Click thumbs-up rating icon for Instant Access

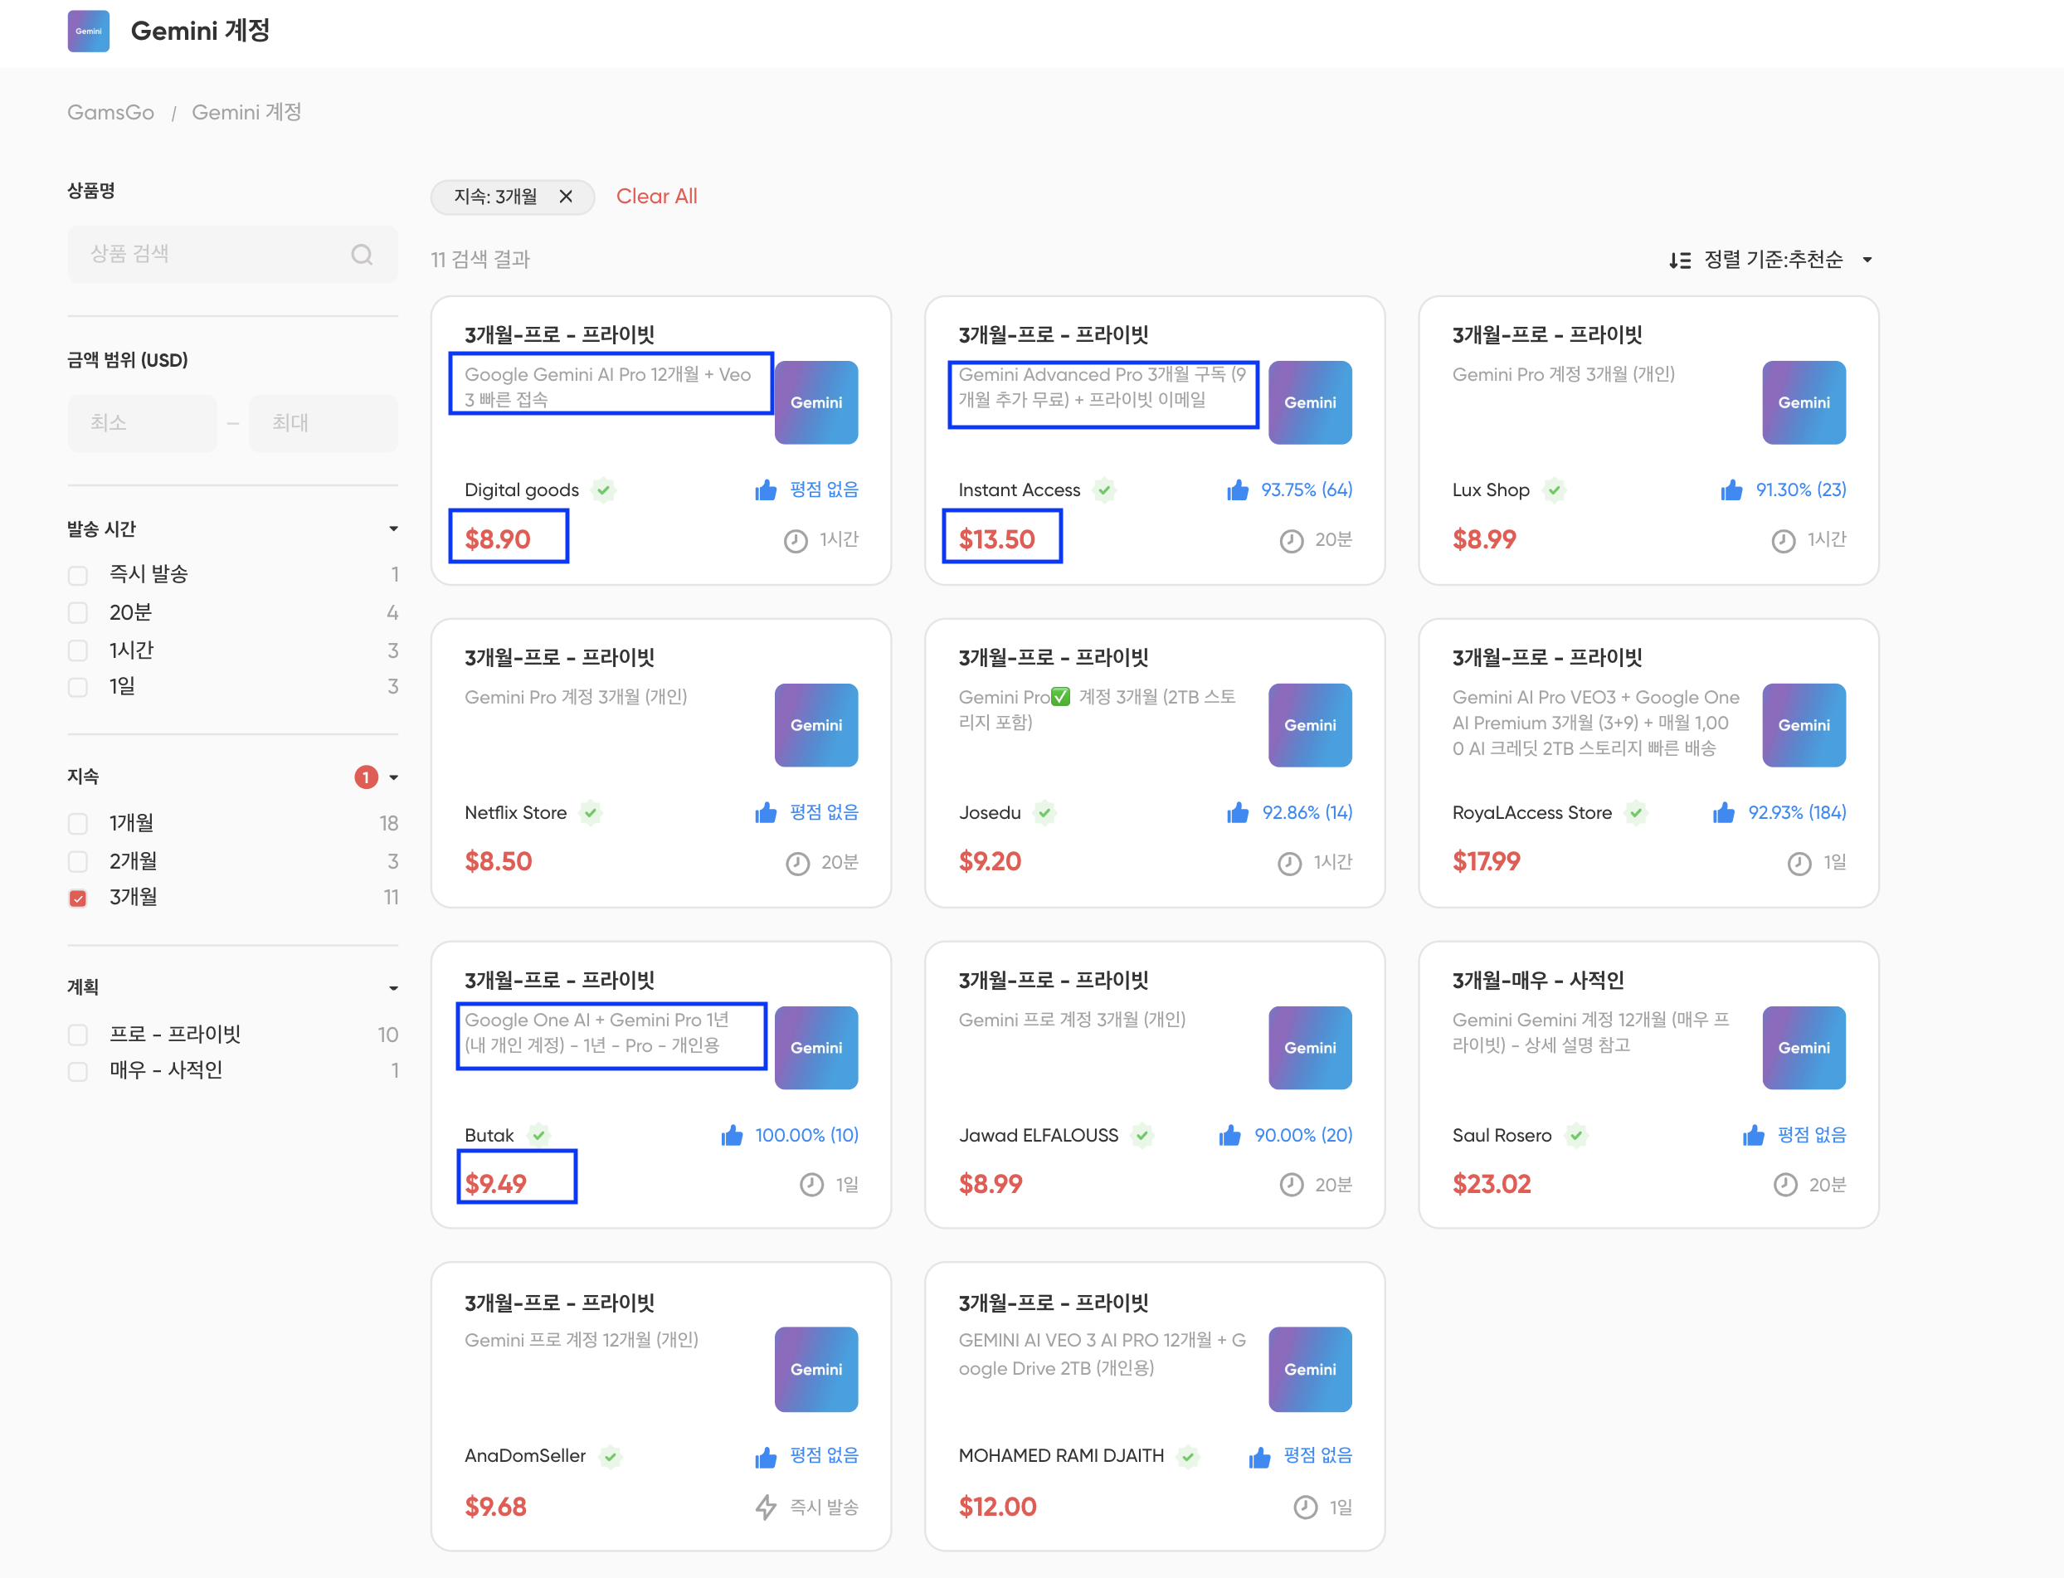pos(1237,490)
